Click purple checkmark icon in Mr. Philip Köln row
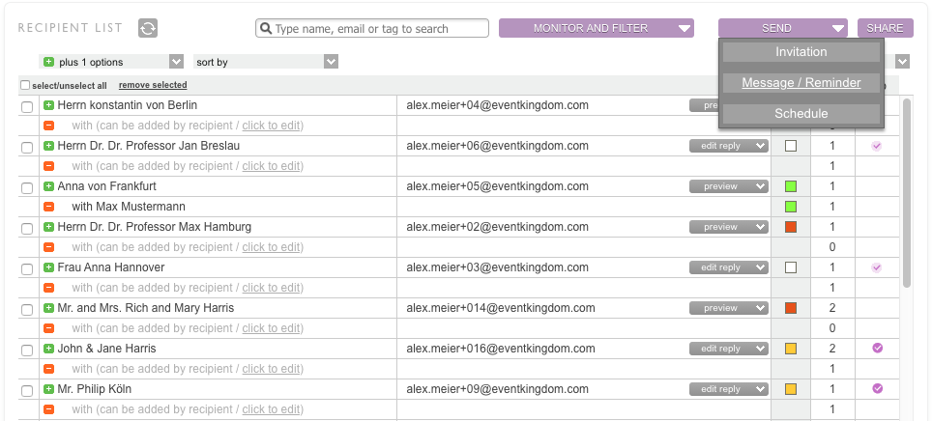The height and width of the screenshot is (421, 932). [x=877, y=388]
